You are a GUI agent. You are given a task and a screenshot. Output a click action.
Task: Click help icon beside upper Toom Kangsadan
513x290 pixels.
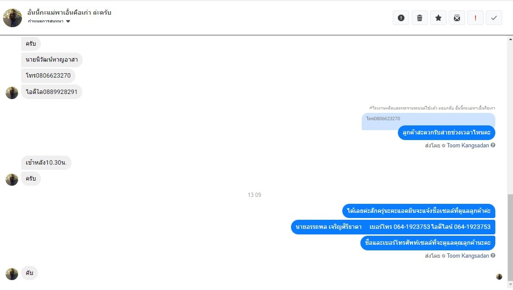click(493, 145)
